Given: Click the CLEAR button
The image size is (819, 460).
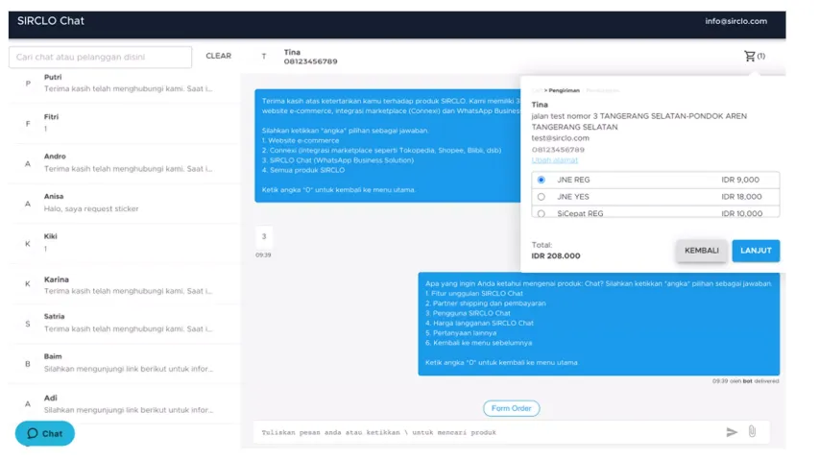Looking at the screenshot, I should [x=218, y=56].
